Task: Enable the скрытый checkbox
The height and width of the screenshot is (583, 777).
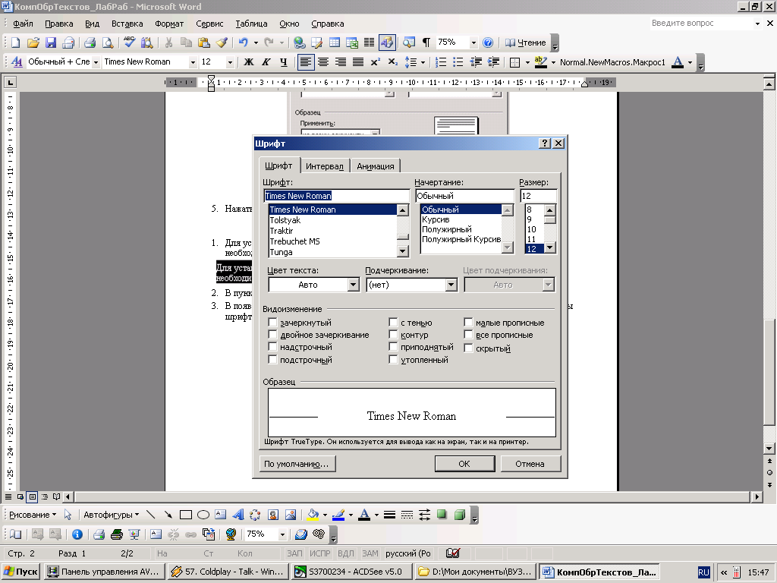Action: coord(468,348)
